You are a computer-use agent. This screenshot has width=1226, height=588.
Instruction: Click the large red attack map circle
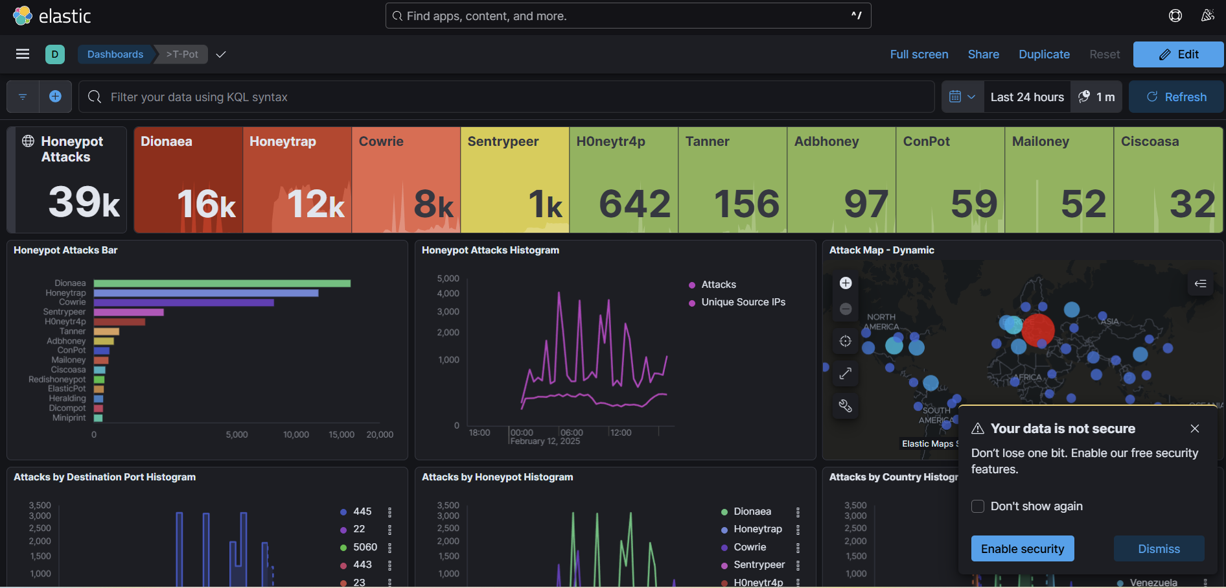(1038, 331)
